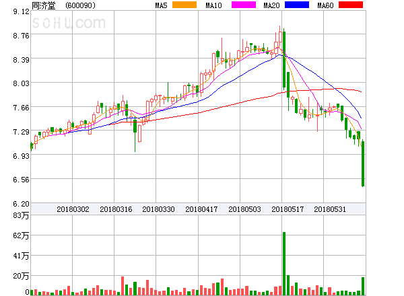The width and height of the screenshot is (404, 296).
Task: Click the 20180517 date label
Action: [288, 209]
